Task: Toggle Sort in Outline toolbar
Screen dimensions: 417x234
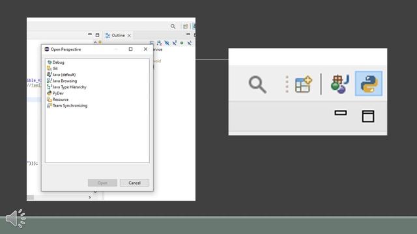Action: click(159, 43)
